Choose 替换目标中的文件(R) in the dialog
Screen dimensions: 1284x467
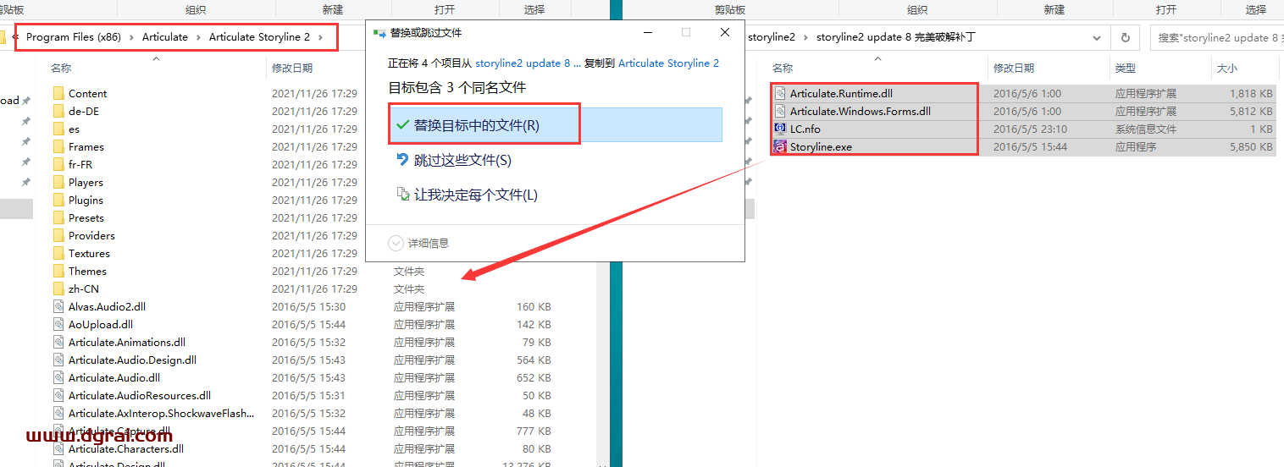555,125
